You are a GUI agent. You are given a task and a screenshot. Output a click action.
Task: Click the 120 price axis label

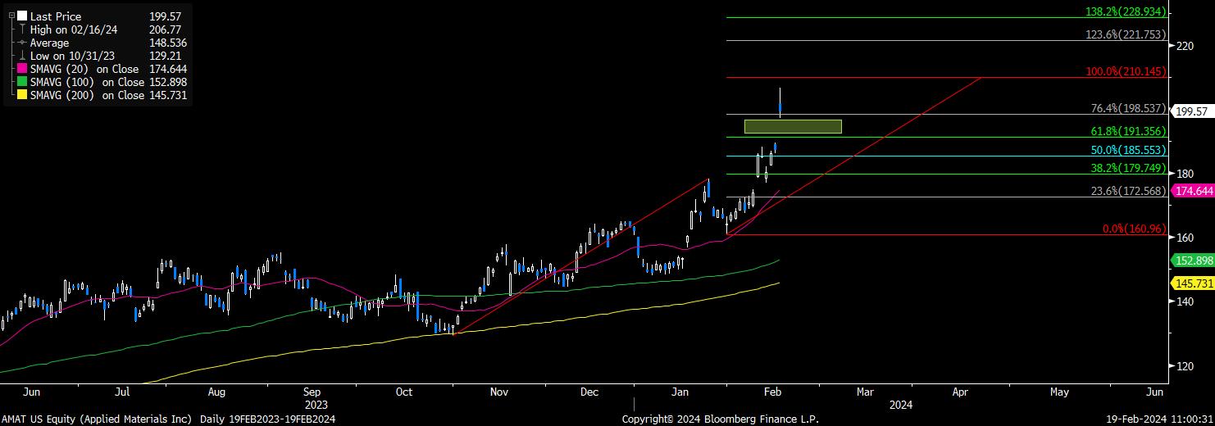1185,365
